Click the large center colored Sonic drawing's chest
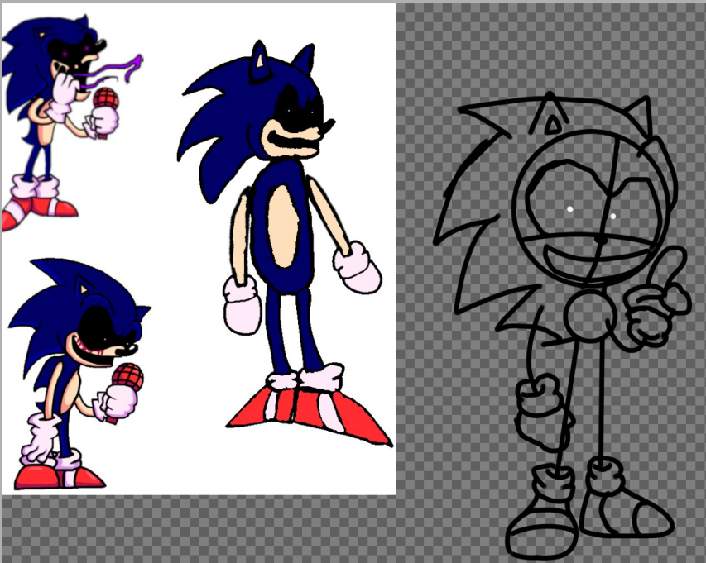Image resolution: width=706 pixels, height=563 pixels. point(285,227)
